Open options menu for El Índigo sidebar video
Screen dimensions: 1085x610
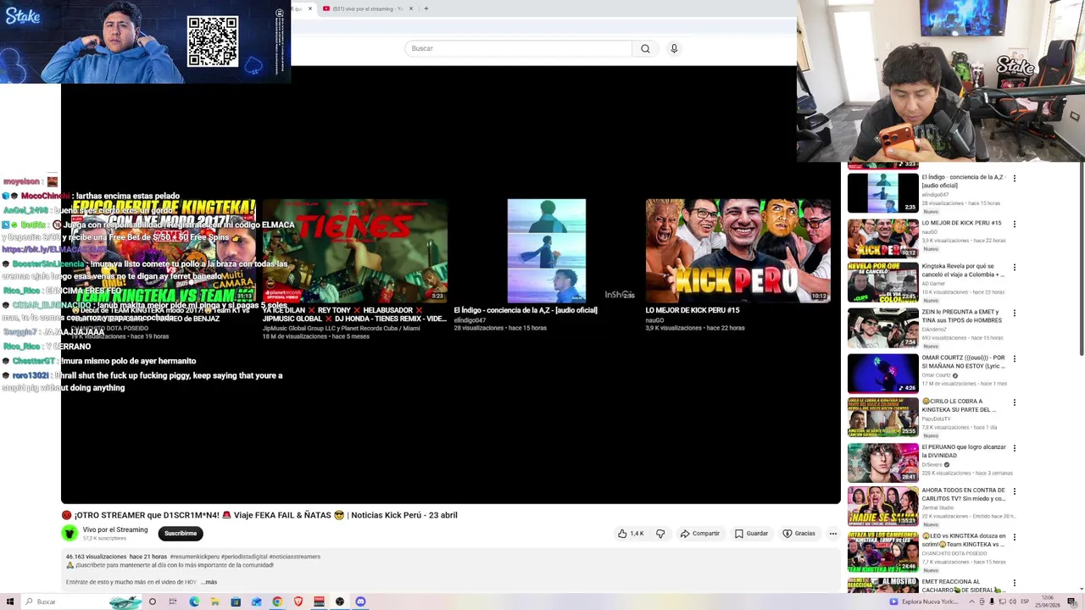pos(1014,179)
